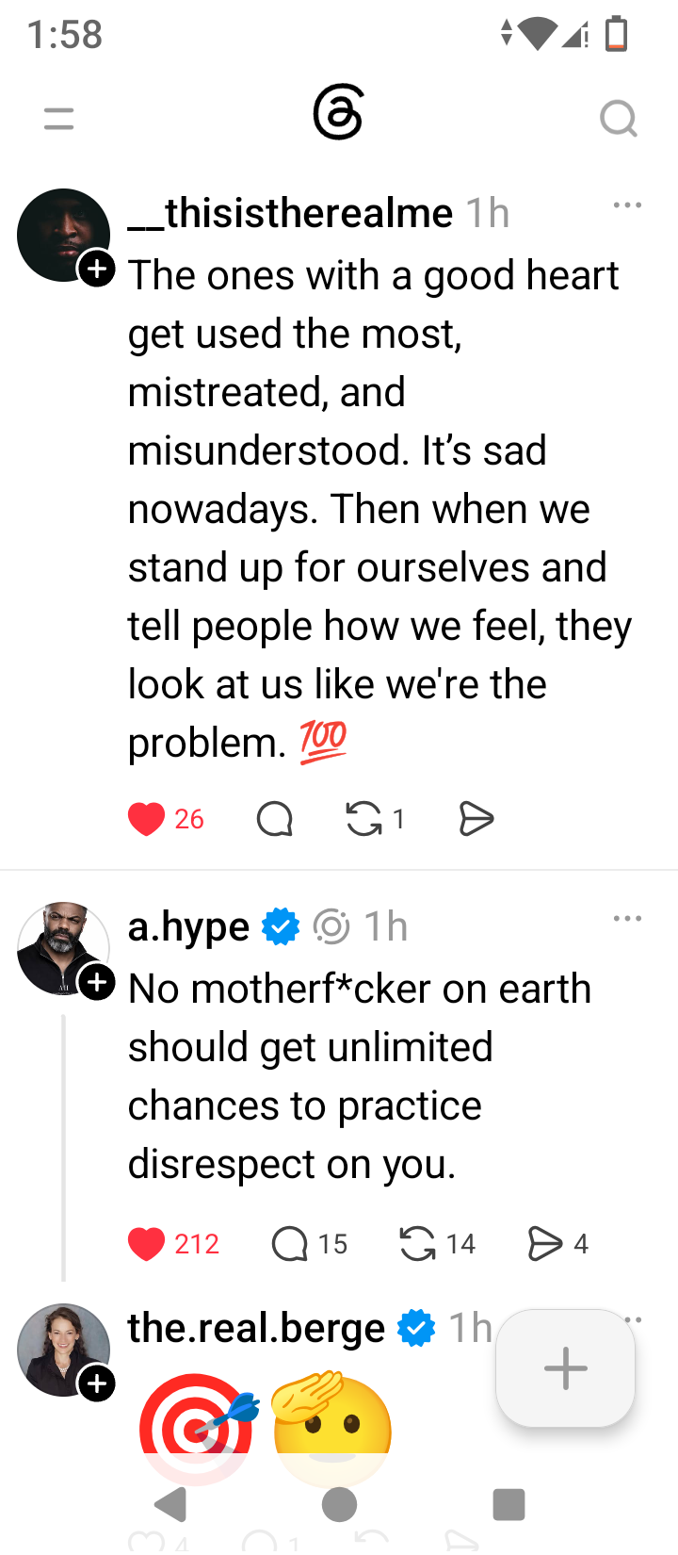The height and width of the screenshot is (1555, 678).
Task: Create new thread with floating plus button
Action: coord(566,1368)
